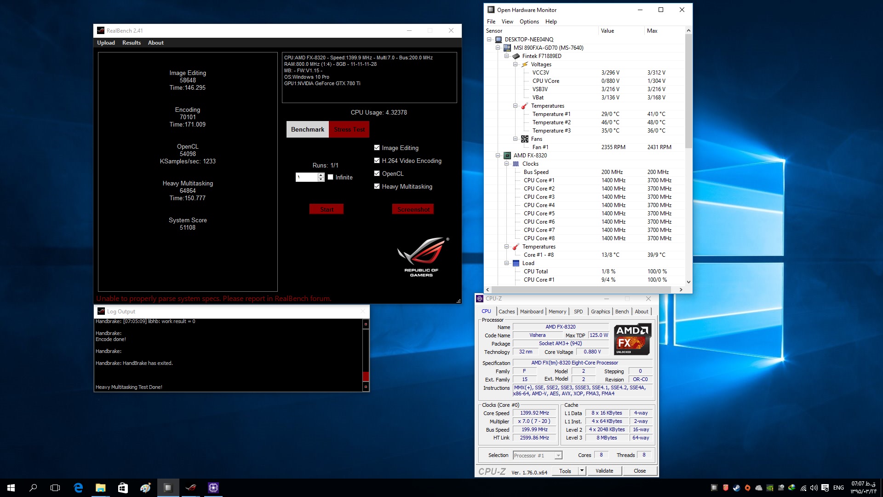883x497 pixels.
Task: Click the Open Hardware Monitor vertical scrollbar thumb
Action: pyautogui.click(x=688, y=91)
